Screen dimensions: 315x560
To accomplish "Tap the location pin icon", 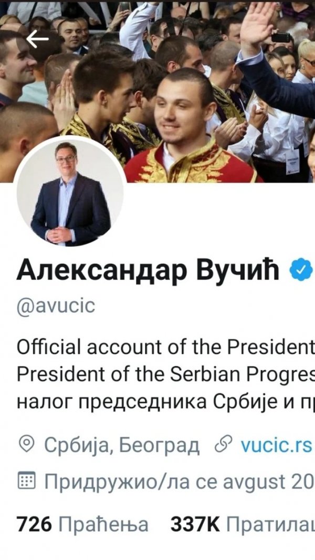I will [26, 445].
